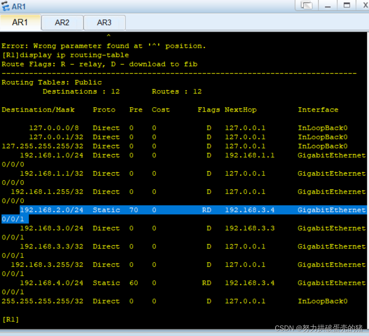Screen dimensions: 369x336
Task: Click the Flags column header
Action: [x=209, y=110]
